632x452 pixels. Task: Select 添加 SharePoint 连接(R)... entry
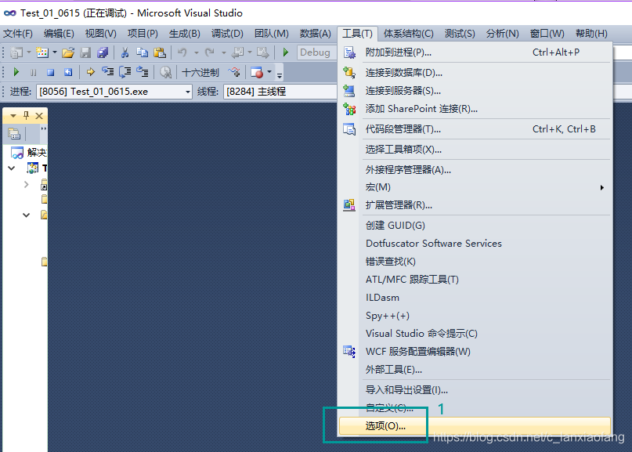(x=475, y=109)
